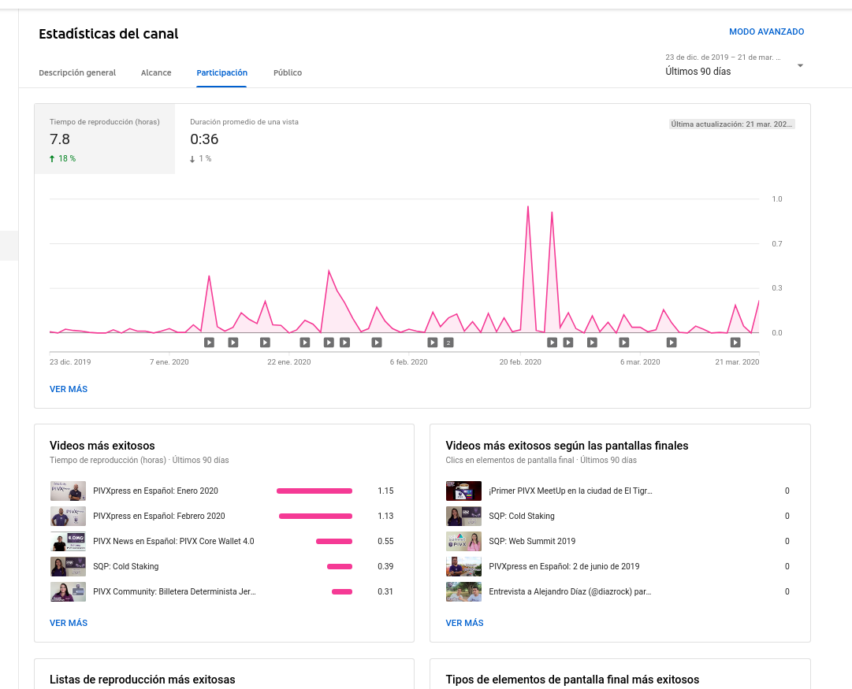Click the 1.15 watch-time value
Image resolution: width=852 pixels, height=689 pixels.
385,491
